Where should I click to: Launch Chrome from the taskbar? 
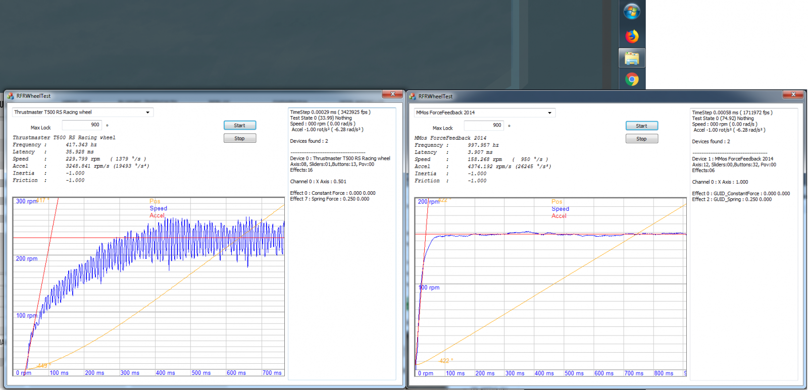tap(632, 80)
